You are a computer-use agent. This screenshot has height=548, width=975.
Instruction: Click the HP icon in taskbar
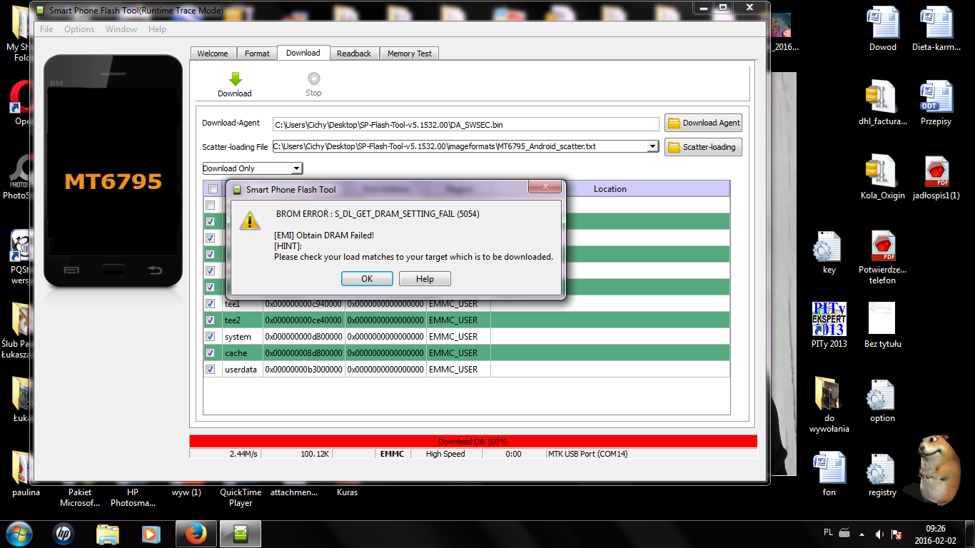click(64, 534)
